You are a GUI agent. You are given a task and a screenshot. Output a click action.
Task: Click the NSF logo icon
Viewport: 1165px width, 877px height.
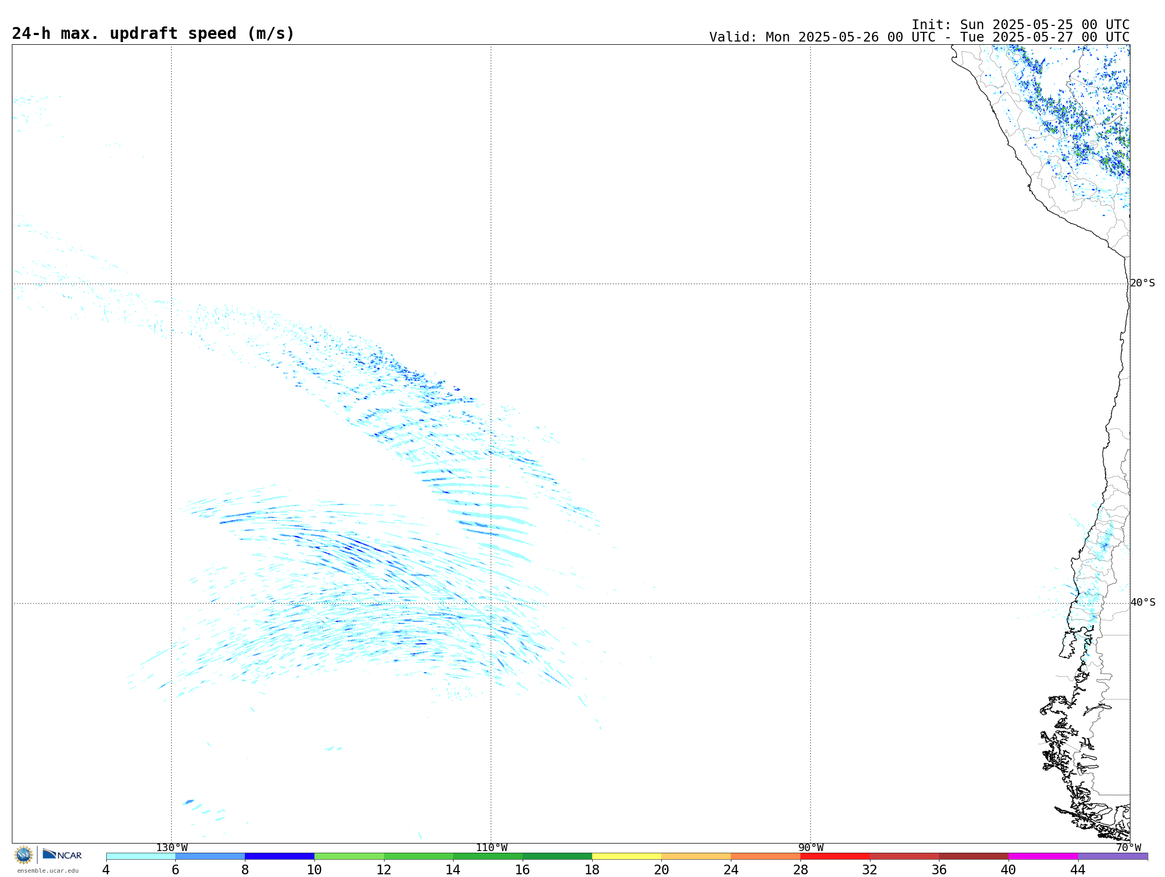pos(24,855)
